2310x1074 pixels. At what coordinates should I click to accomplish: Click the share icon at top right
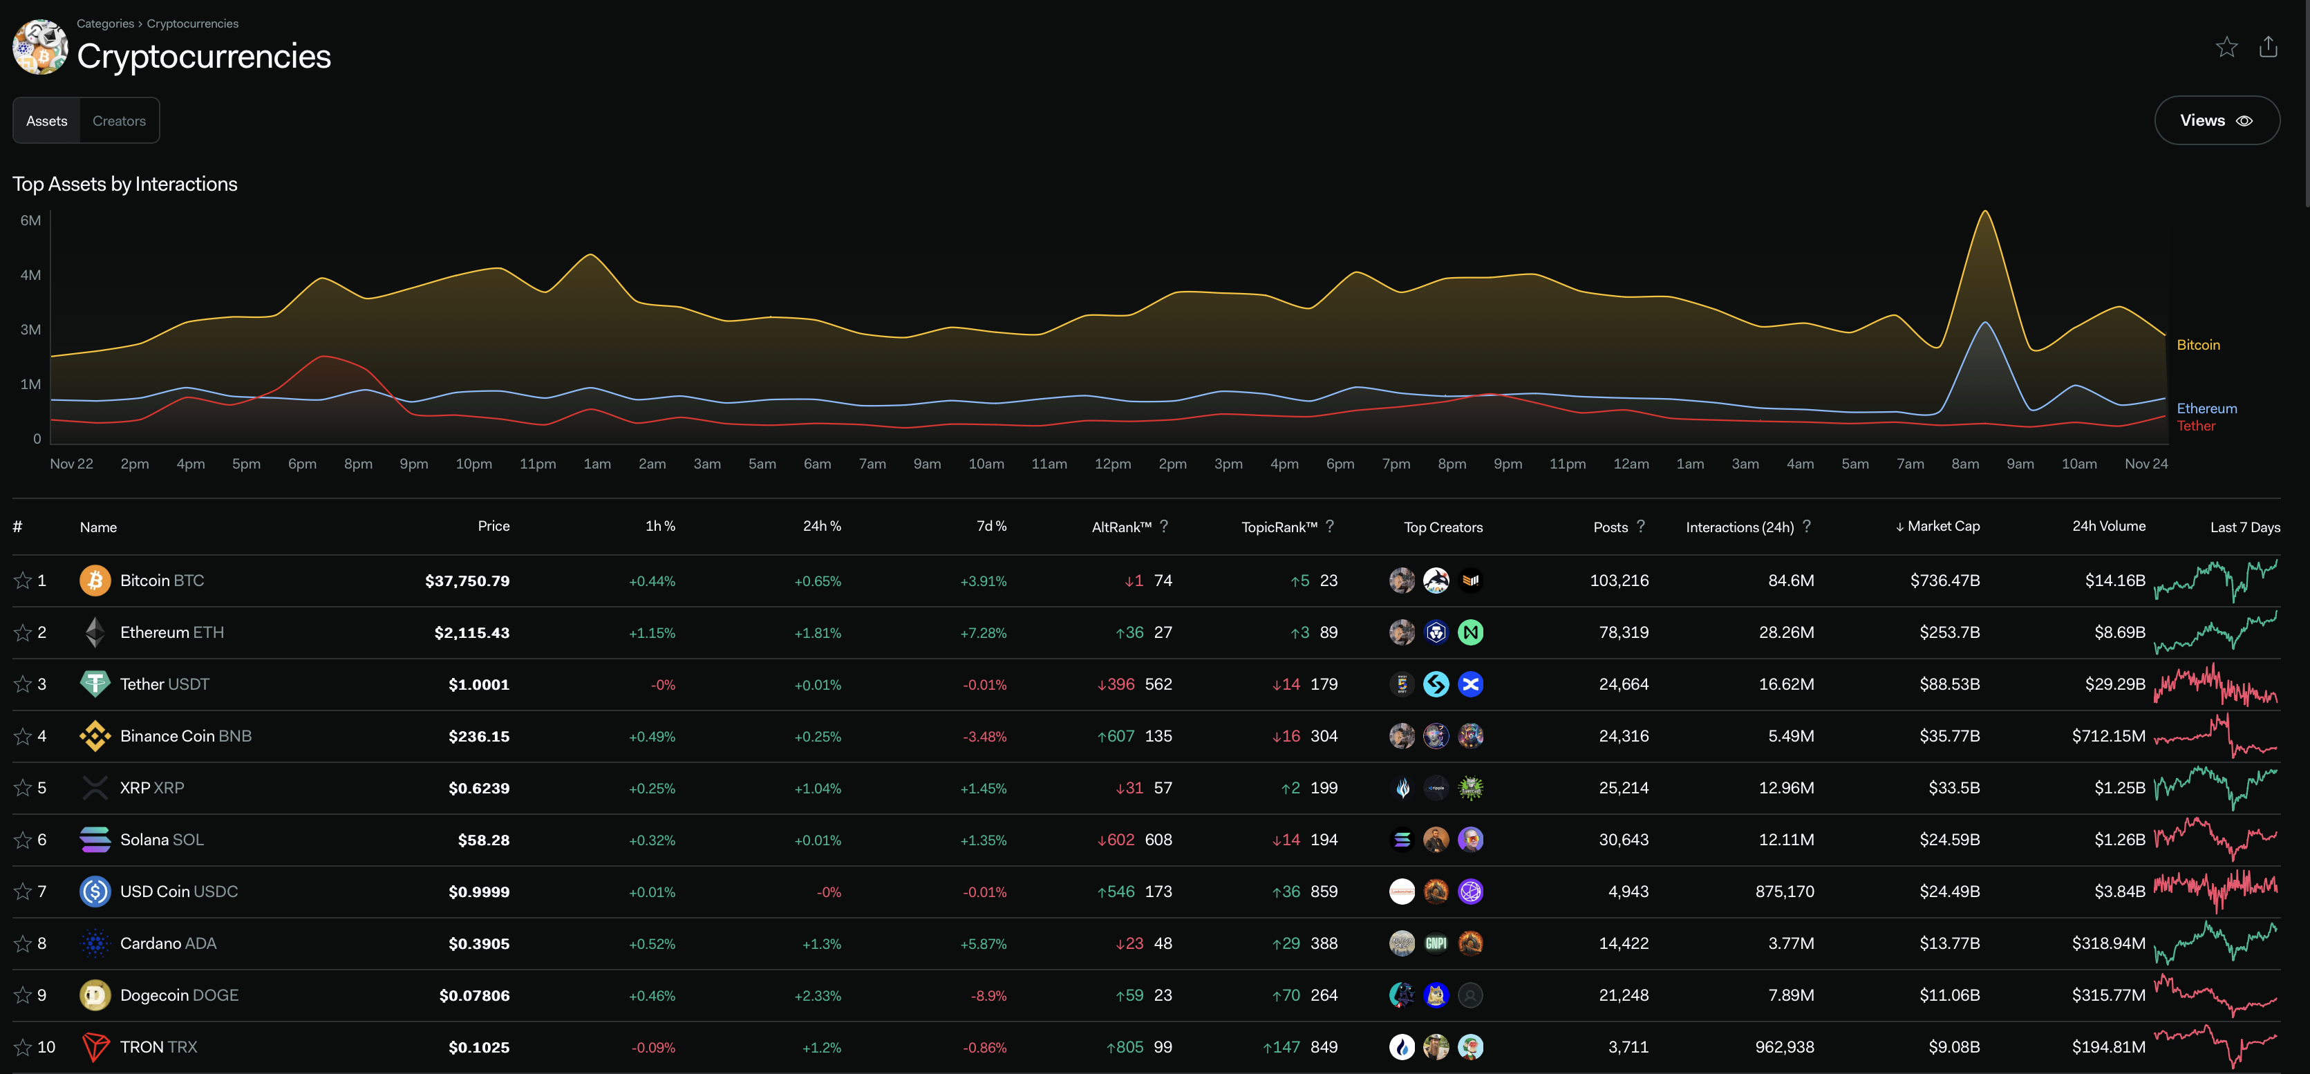[x=2268, y=46]
